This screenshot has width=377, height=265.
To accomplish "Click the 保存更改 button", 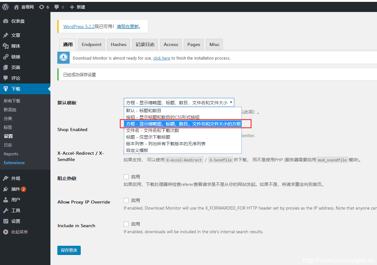I will pyautogui.click(x=69, y=250).
